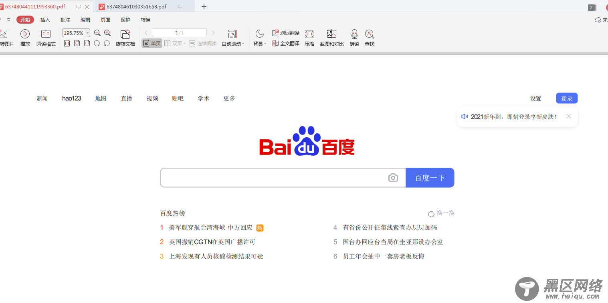Open 截图和对比 screenshot and compare
This screenshot has width=608, height=303.
332,38
